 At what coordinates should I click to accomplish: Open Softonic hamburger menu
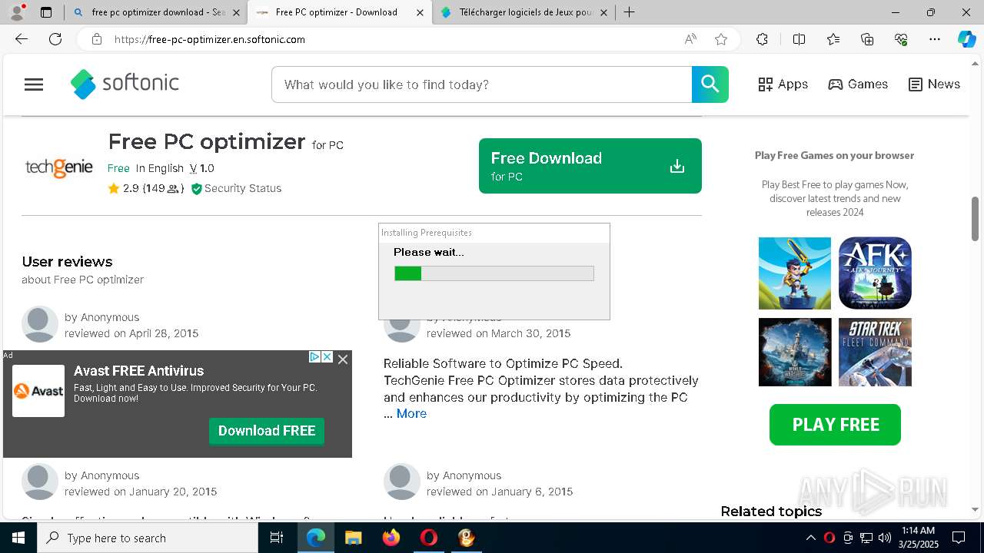click(34, 84)
